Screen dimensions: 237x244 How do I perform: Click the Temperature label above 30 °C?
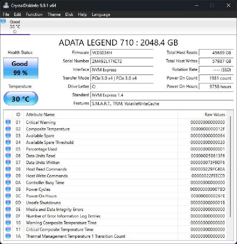coord(20,86)
